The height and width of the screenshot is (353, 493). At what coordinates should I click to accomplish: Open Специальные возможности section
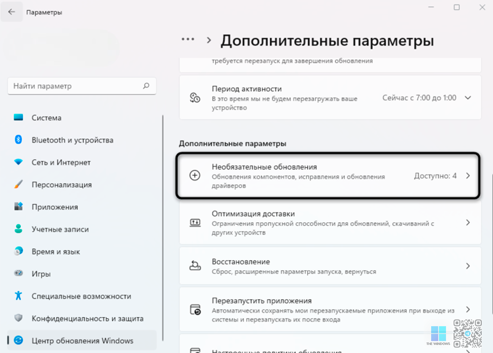(x=82, y=296)
